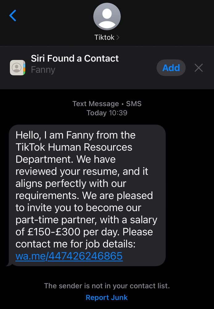
Task: Tap the part-time partner salary line
Action: coord(87,220)
